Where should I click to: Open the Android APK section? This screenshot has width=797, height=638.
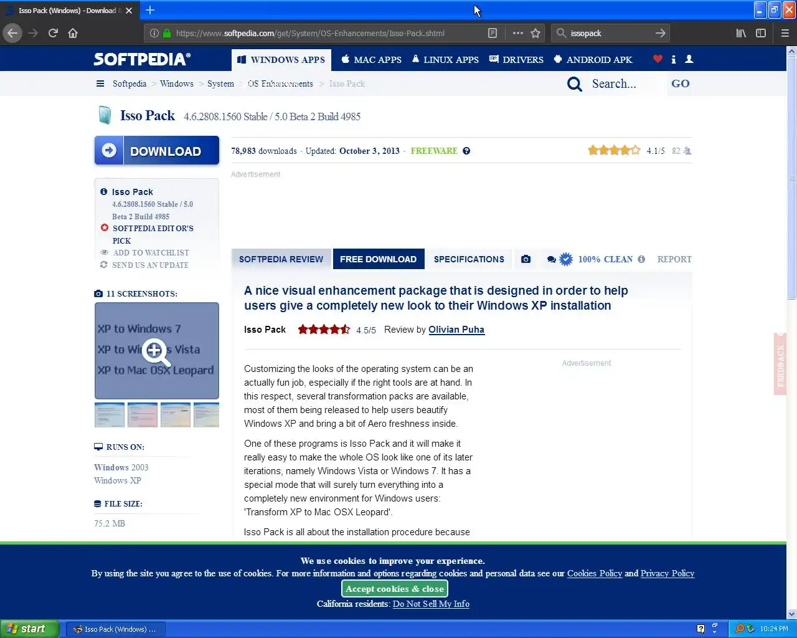tap(593, 60)
